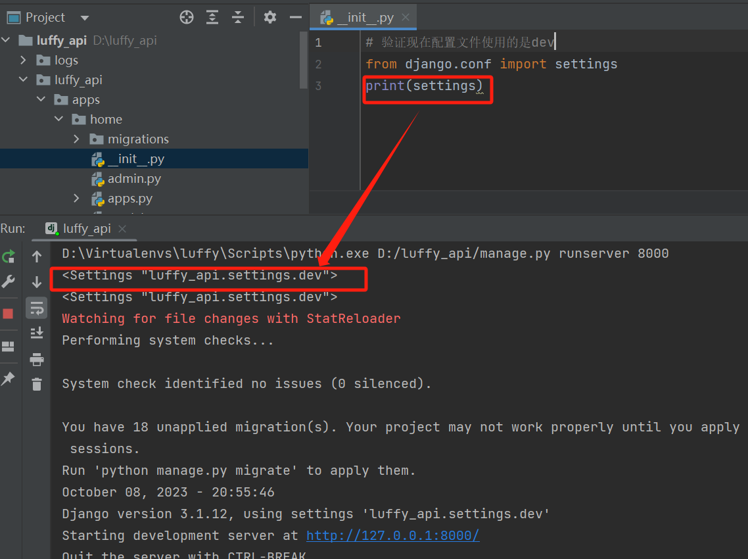Click the manage.py runserver 8000 command line

[365, 253]
